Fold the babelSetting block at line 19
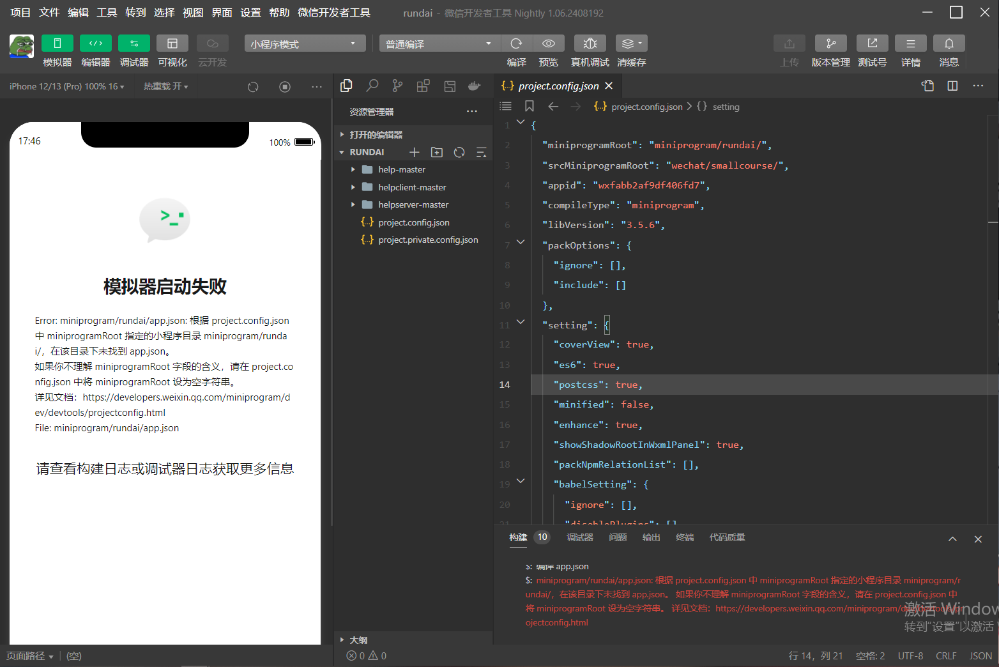Image resolution: width=999 pixels, height=667 pixels. 521,480
